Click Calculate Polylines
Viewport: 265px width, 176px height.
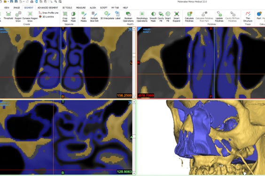189,17
